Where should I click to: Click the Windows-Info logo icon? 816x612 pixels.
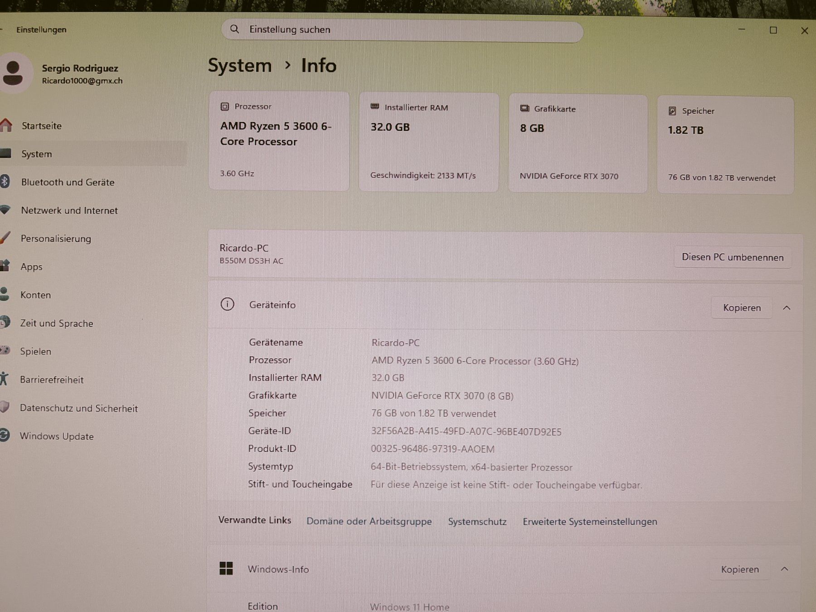[226, 568]
